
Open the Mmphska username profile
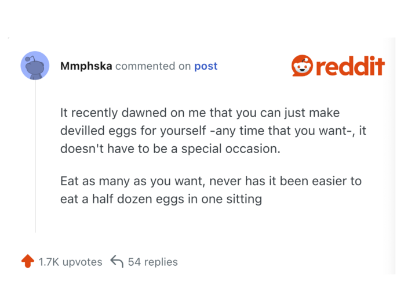[86, 66]
